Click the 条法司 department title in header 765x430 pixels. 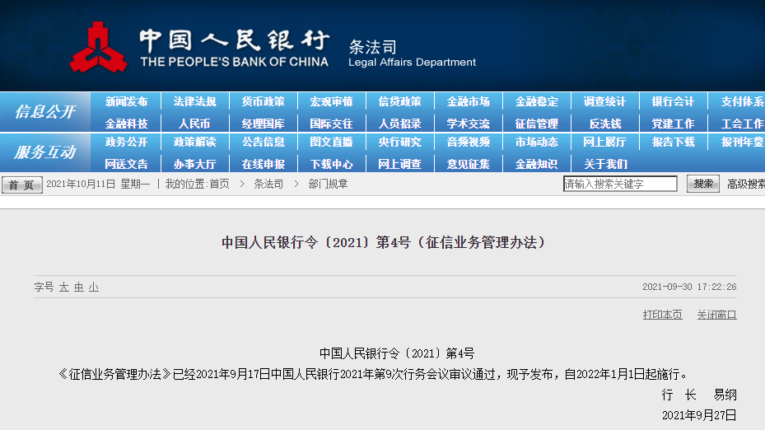373,47
